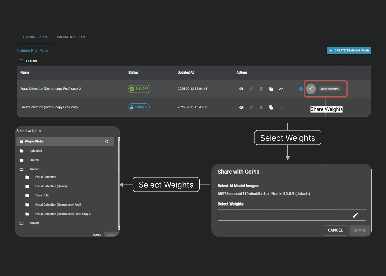Open the FILTERS panel
Viewport: 386px width, 276px height.
tap(28, 61)
